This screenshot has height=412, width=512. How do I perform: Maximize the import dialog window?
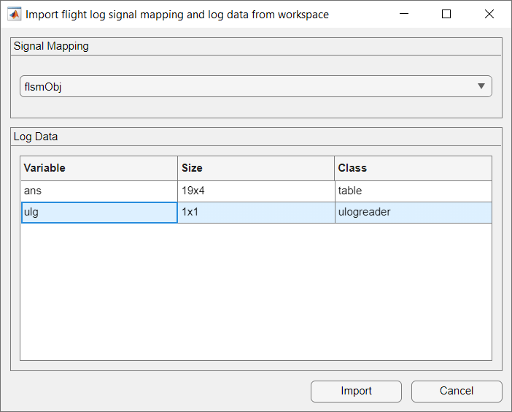tap(446, 14)
